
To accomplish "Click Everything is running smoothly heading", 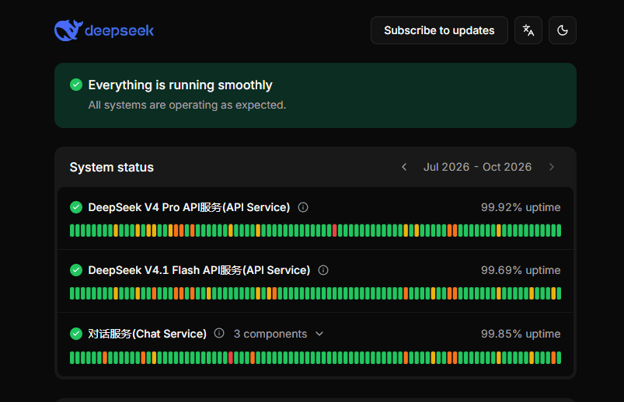I will coord(180,85).
